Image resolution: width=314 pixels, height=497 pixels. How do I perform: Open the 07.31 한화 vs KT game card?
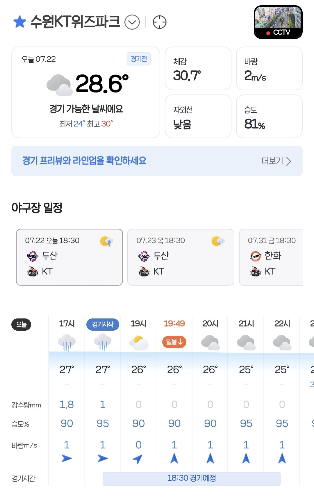point(271,257)
